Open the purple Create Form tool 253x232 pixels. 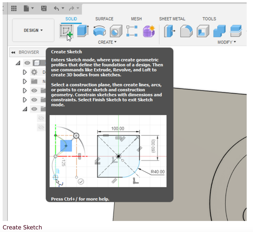tap(149, 31)
